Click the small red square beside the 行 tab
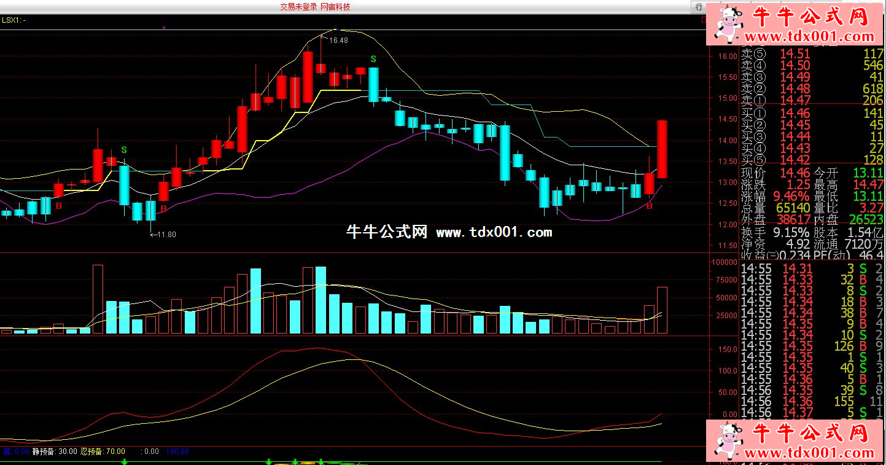Screen dimensions: 886x465 pos(704,20)
